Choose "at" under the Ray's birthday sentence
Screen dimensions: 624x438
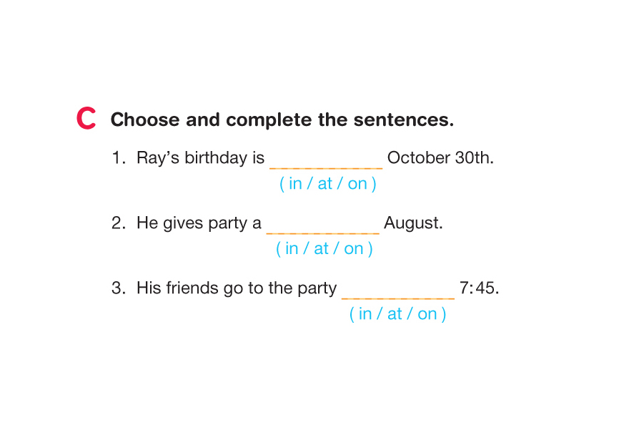pos(325,184)
